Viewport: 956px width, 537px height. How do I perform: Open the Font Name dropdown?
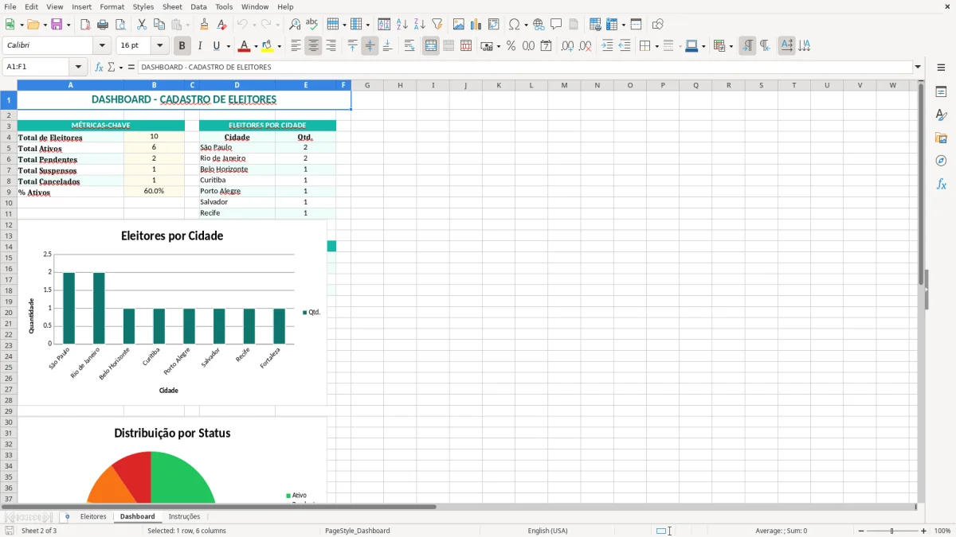coord(102,46)
